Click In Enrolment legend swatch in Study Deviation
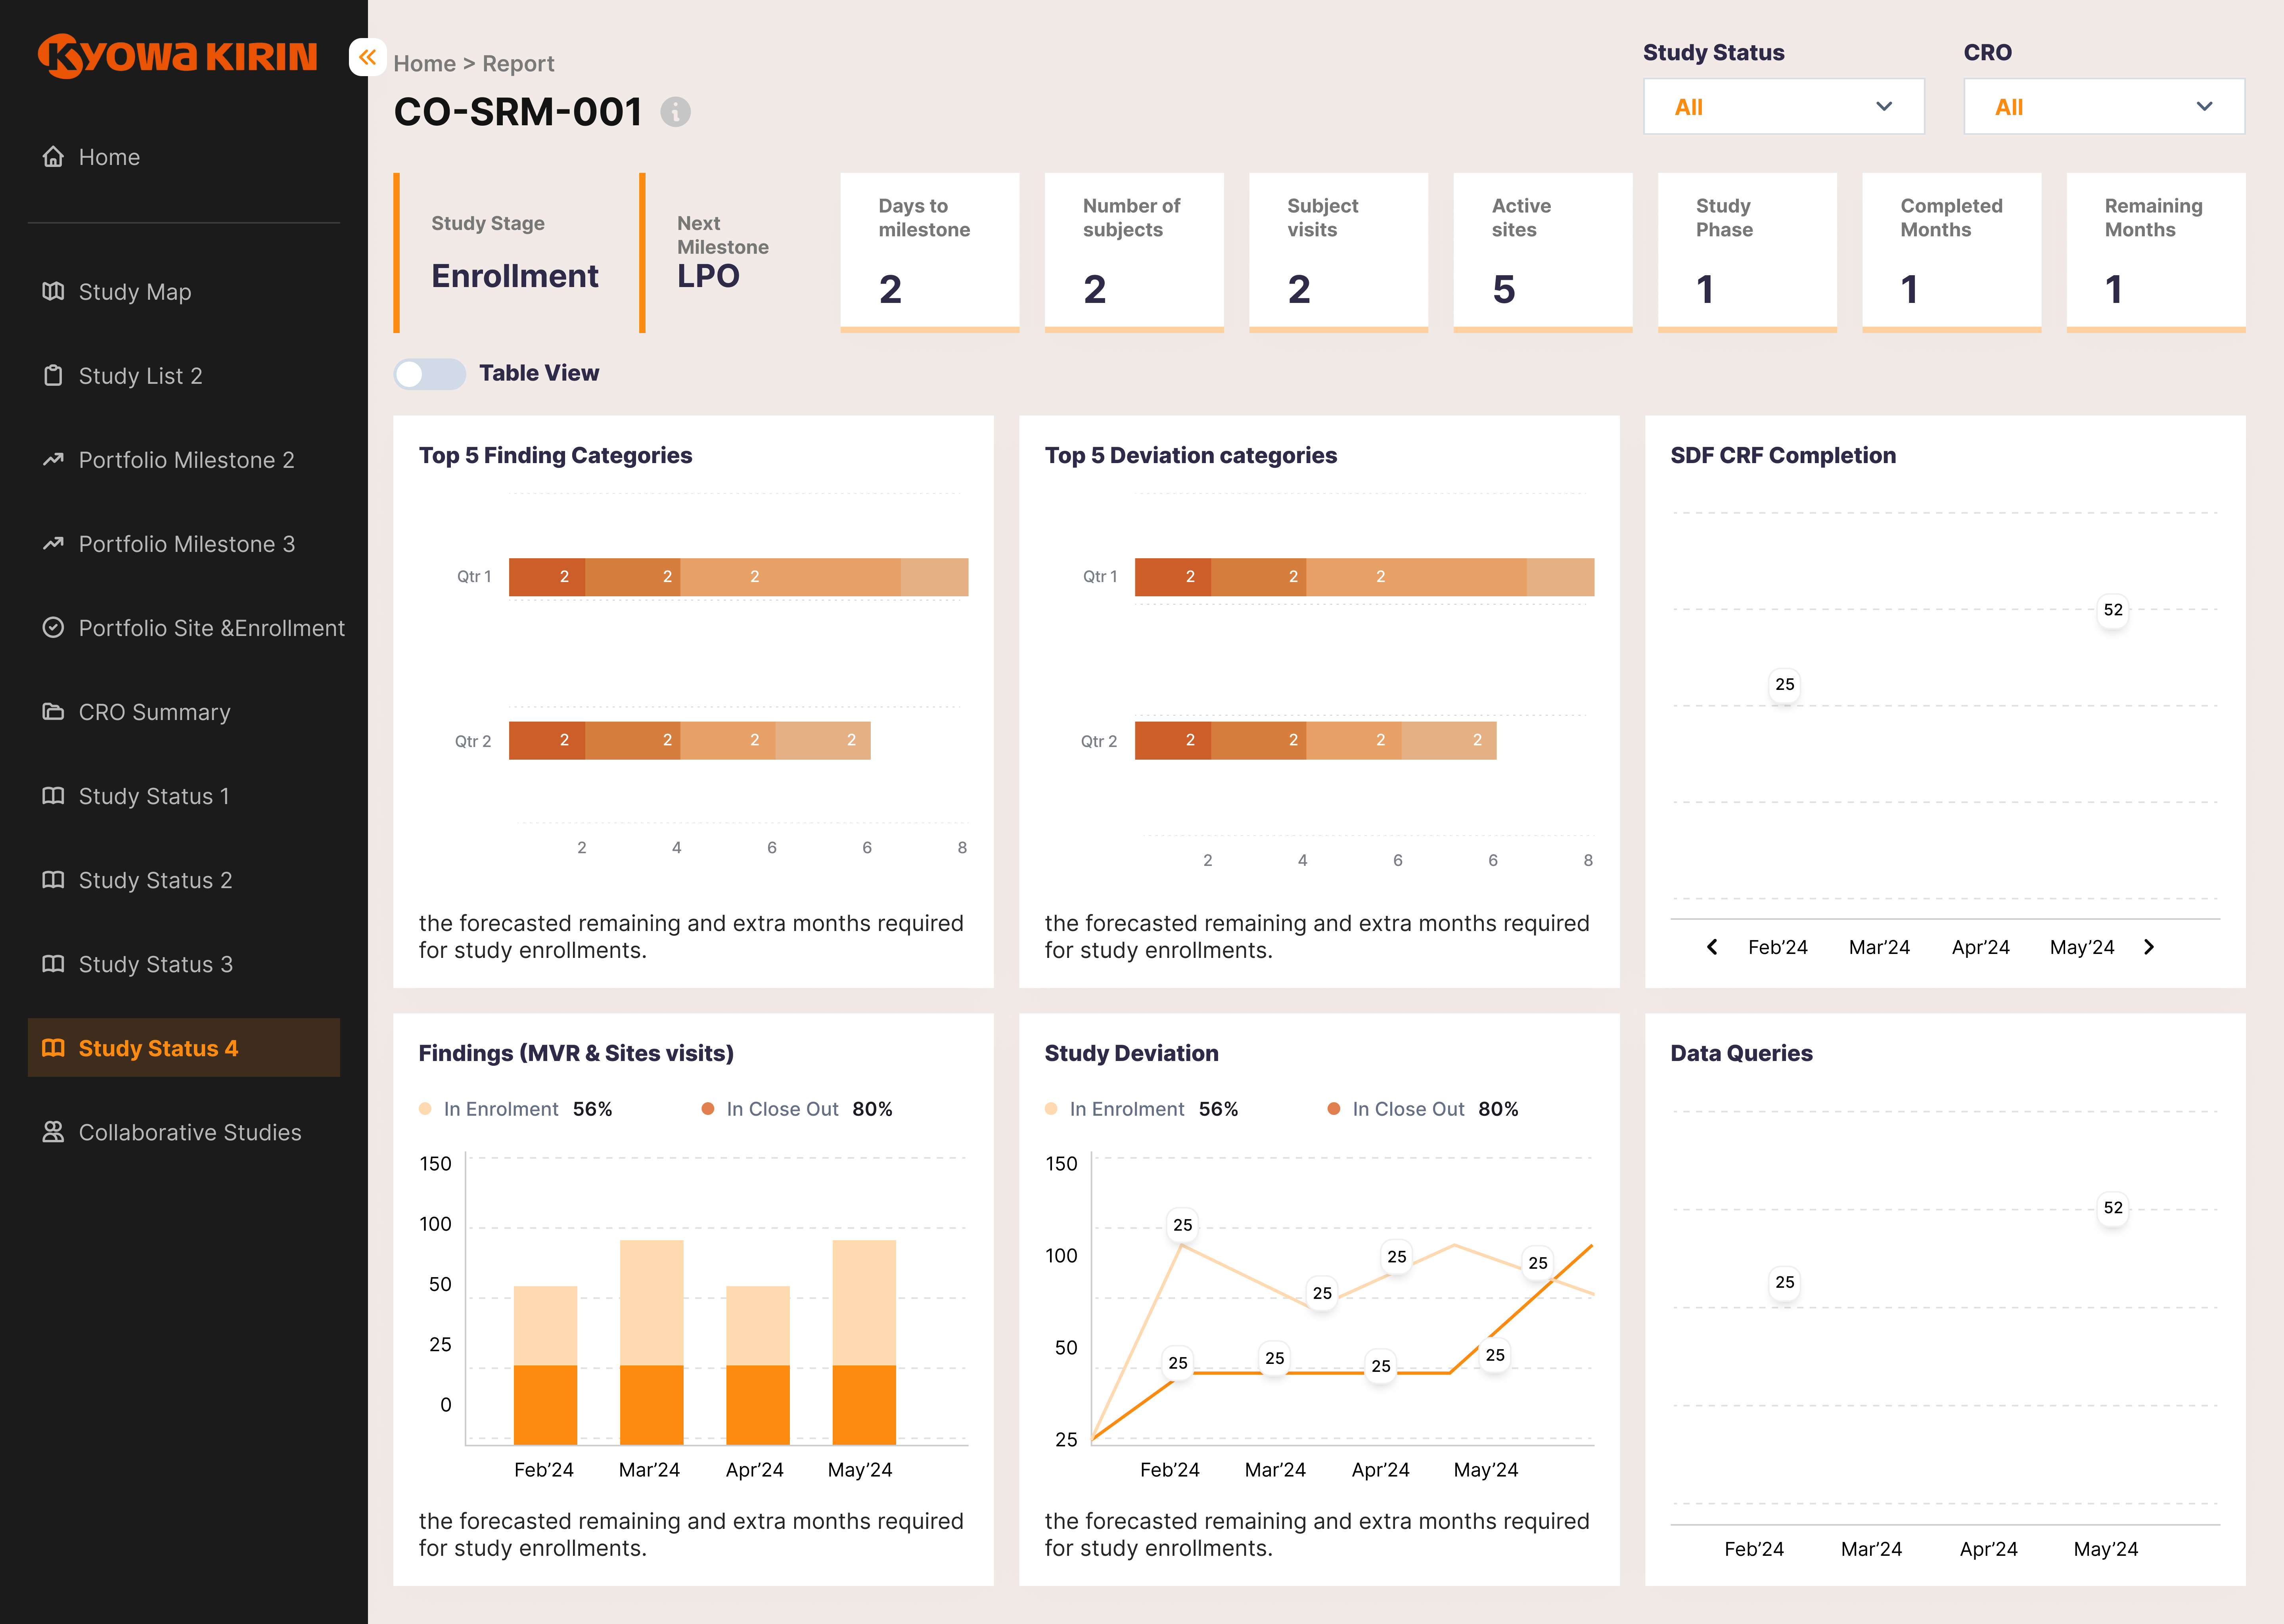The image size is (2284, 1624). (x=1051, y=1108)
